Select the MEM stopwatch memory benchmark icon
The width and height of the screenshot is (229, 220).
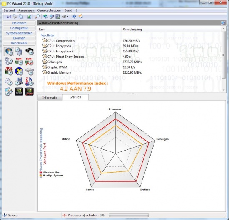(x=19, y=61)
